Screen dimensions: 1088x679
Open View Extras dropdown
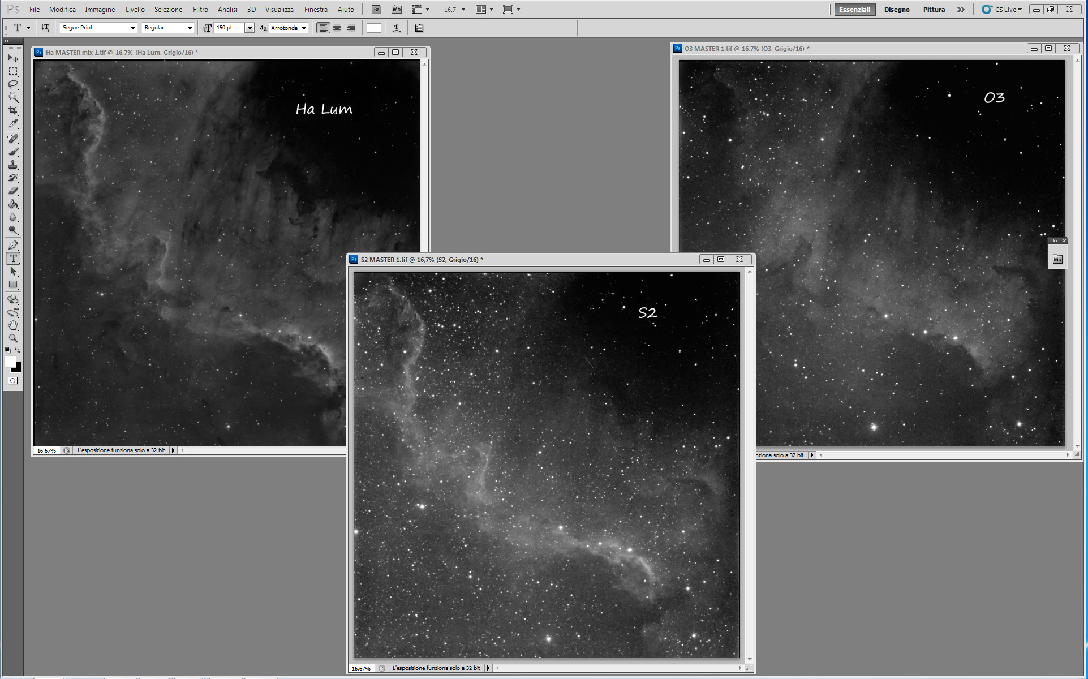click(x=421, y=9)
